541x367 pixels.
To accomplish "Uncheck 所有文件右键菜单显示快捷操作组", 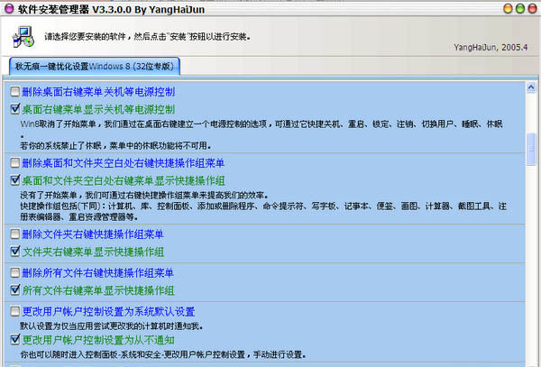I will [x=14, y=290].
